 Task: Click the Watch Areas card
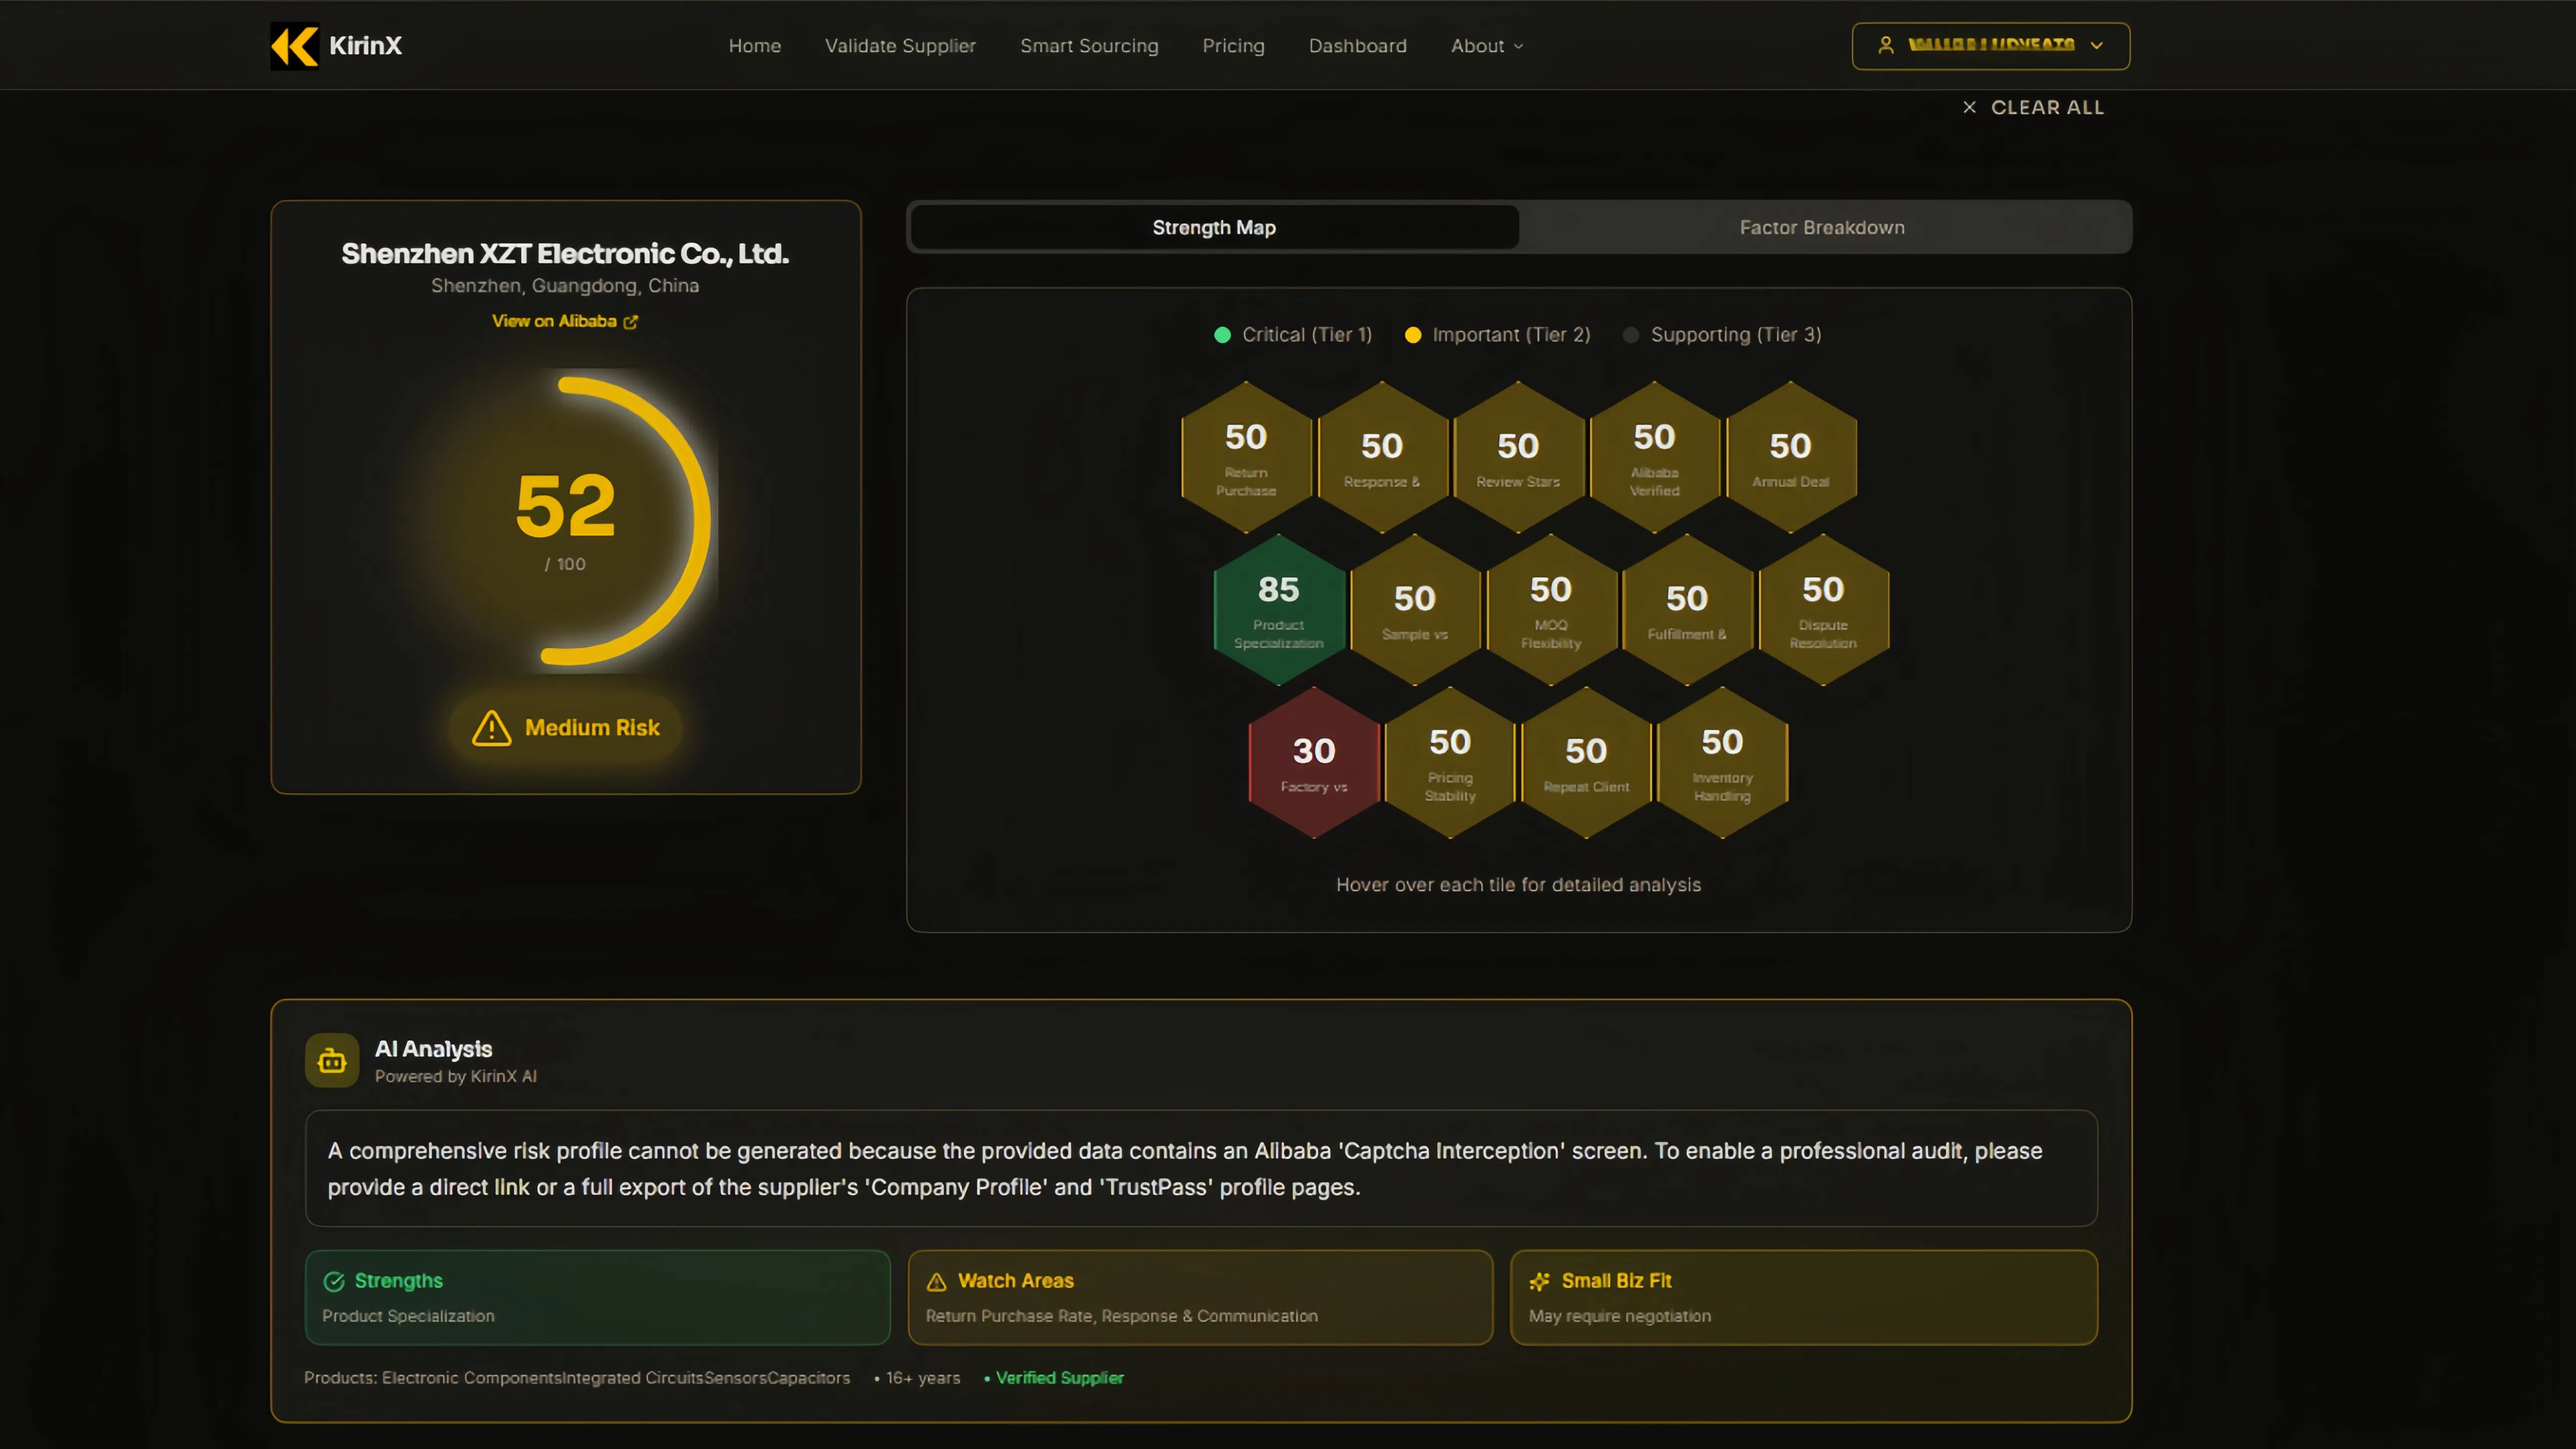click(1200, 1297)
